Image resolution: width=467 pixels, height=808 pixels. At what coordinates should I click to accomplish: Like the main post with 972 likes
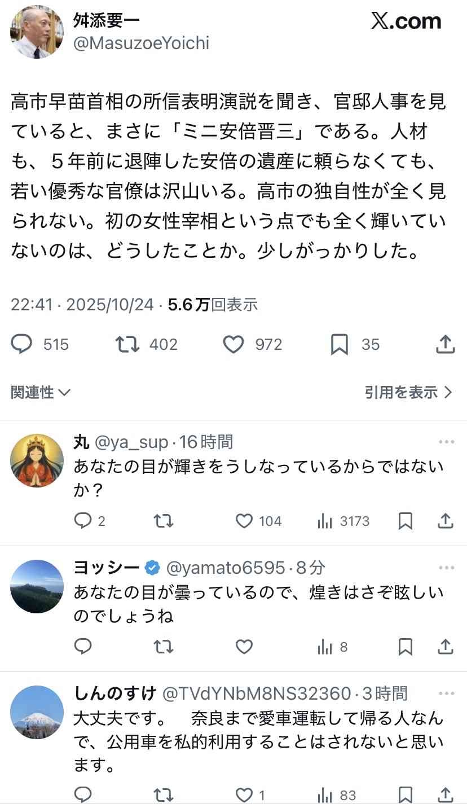pos(233,344)
